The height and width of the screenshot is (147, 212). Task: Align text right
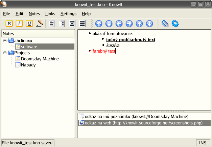point(62,24)
